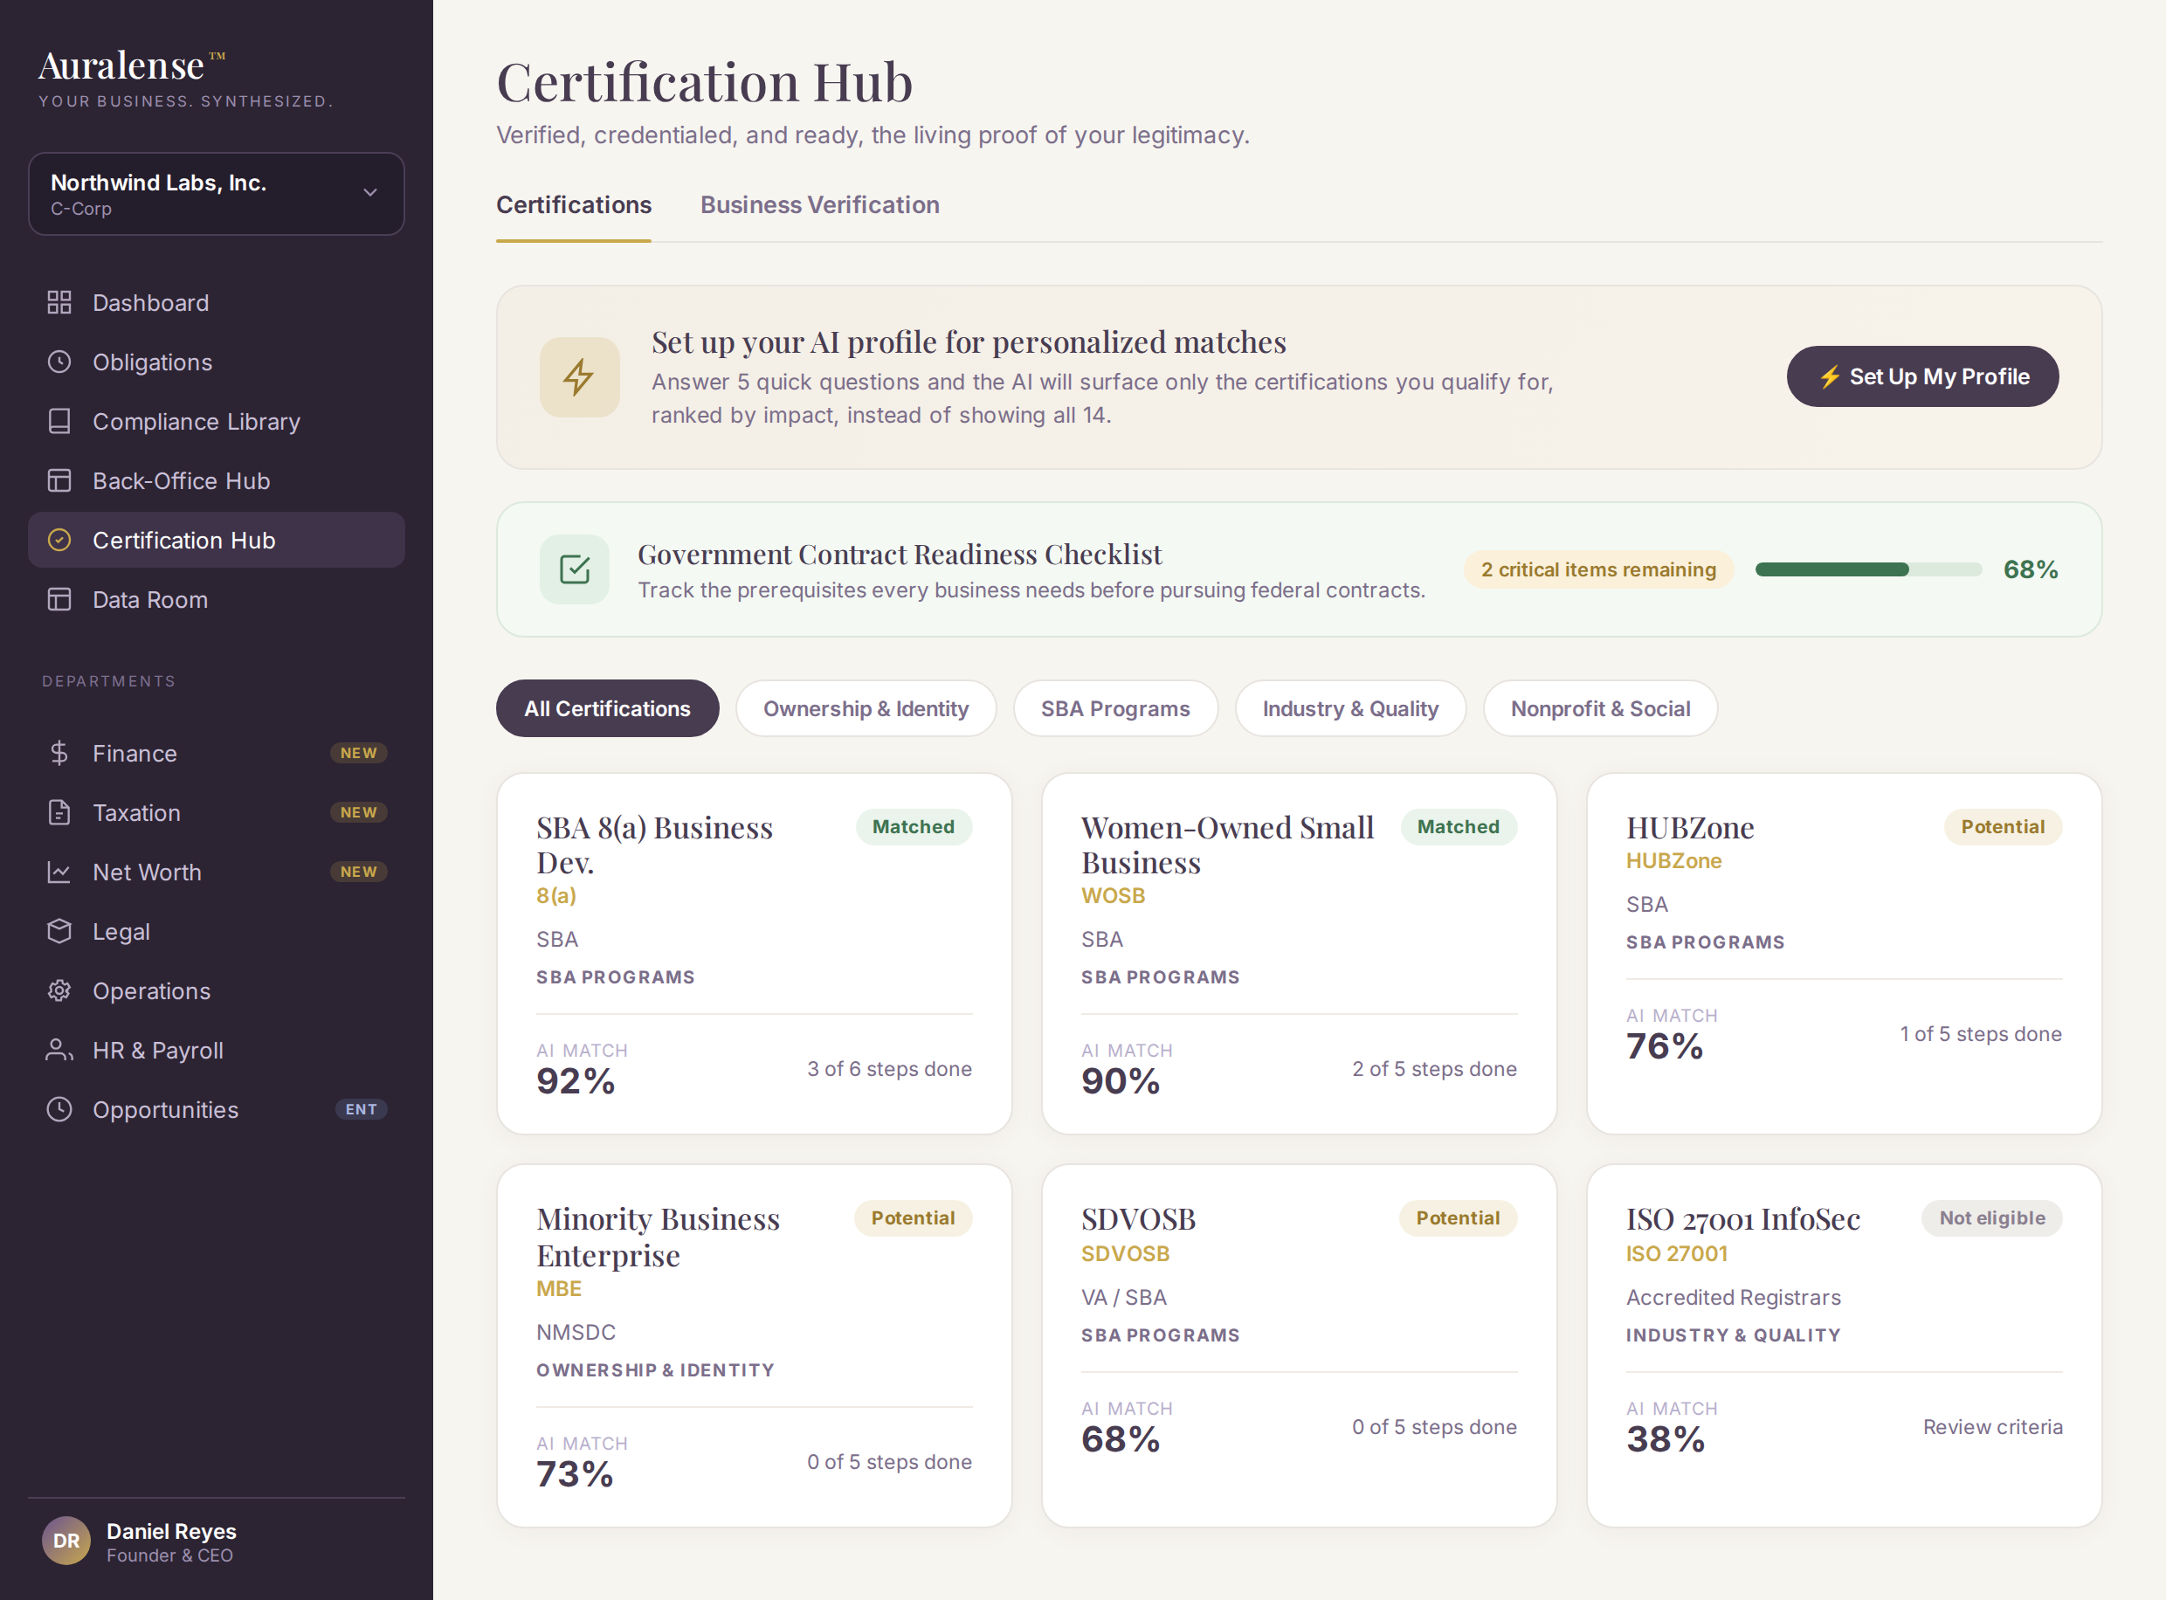Viewport: 2166px width, 1600px height.
Task: Open Daniel Reyes user profile
Action: pos(216,1541)
